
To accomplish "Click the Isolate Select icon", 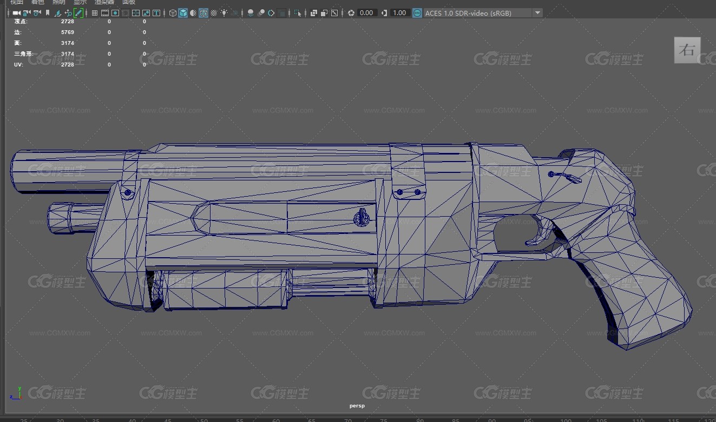I will tap(298, 13).
